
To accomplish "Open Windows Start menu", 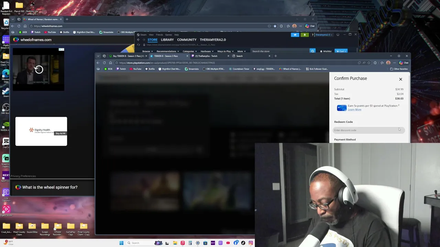I will pos(121,243).
